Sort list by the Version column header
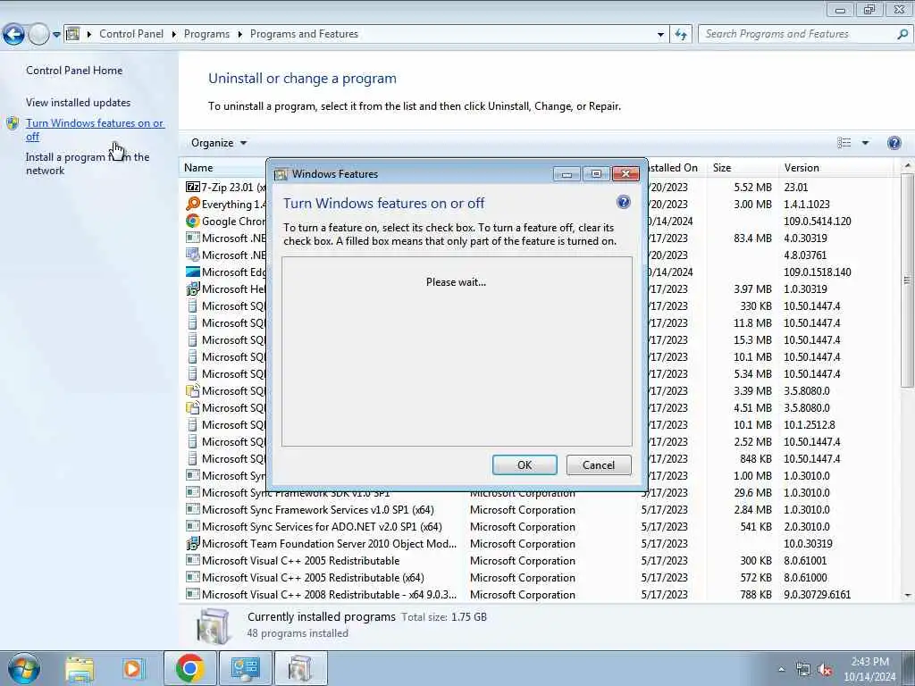Image resolution: width=915 pixels, height=686 pixels. point(802,167)
